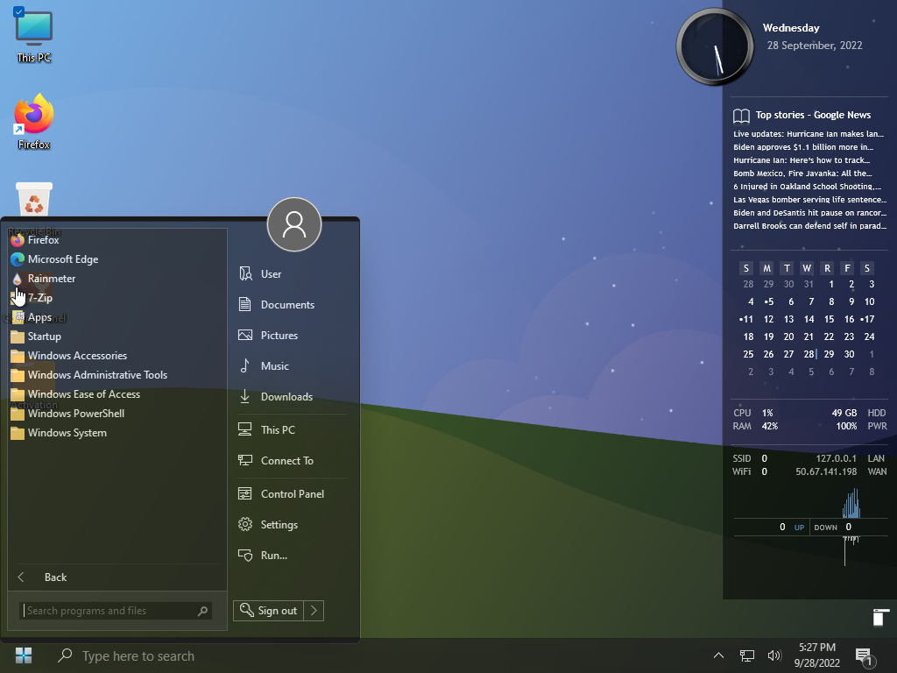Open Firefox from the Start menu list
The image size is (897, 673).
click(43, 240)
